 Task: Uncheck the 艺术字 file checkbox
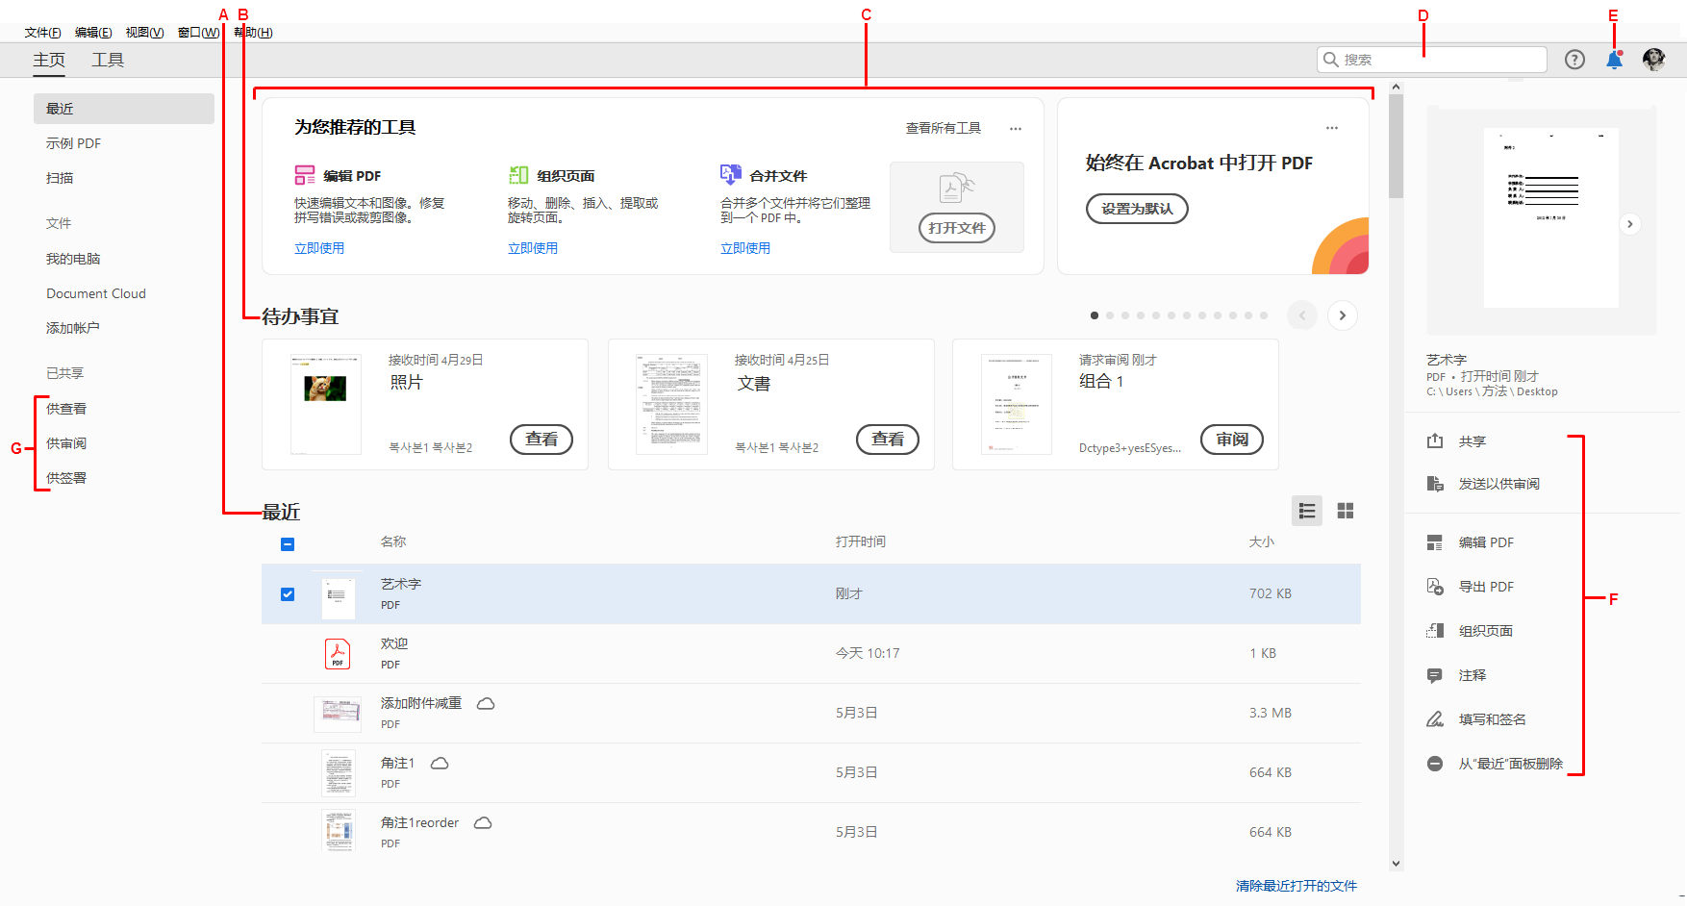click(x=288, y=594)
